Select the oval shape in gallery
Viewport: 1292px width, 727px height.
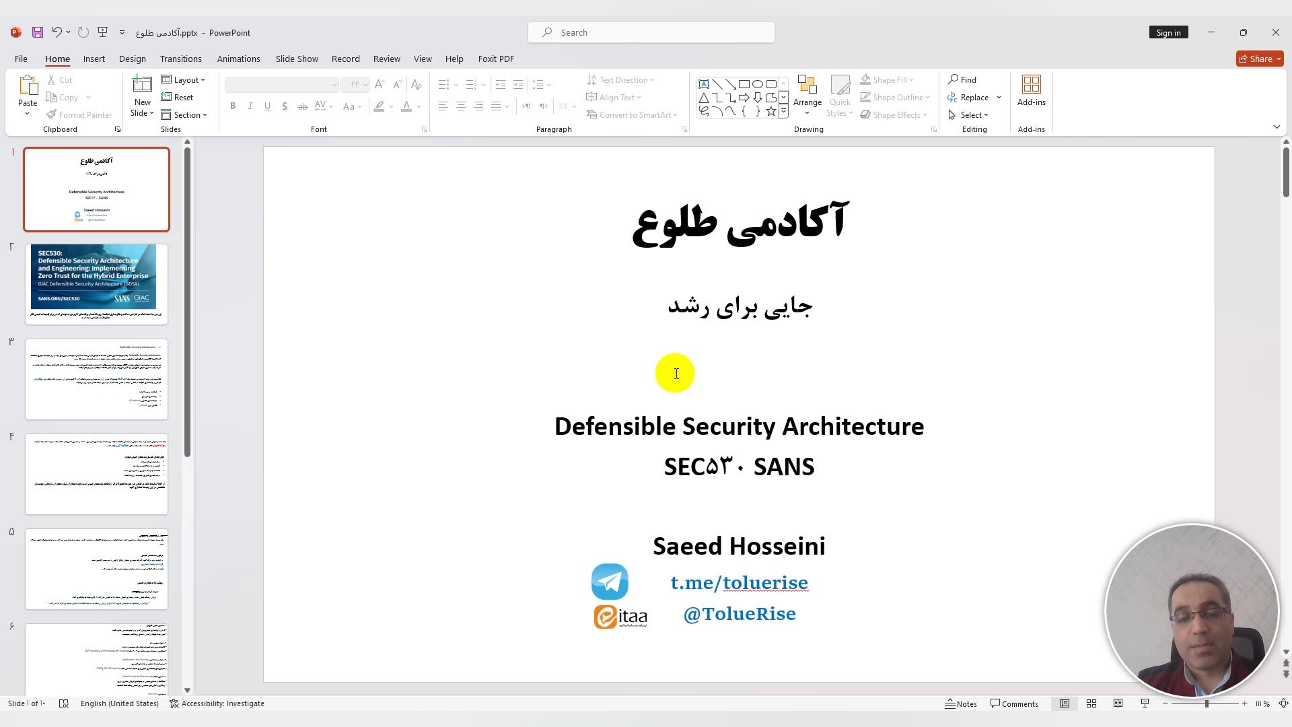click(x=757, y=84)
